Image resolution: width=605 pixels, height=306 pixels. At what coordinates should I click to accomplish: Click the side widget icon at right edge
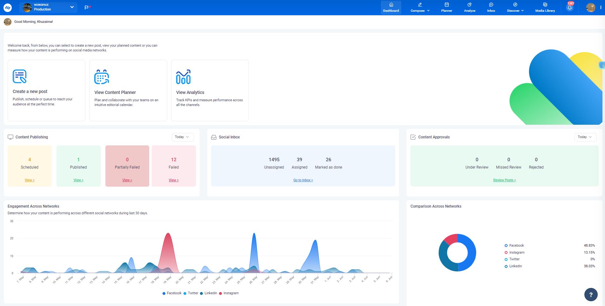(602, 65)
